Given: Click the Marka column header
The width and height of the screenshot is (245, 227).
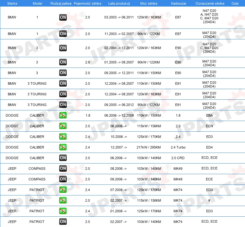Looking at the screenshot, I should 12,3.
